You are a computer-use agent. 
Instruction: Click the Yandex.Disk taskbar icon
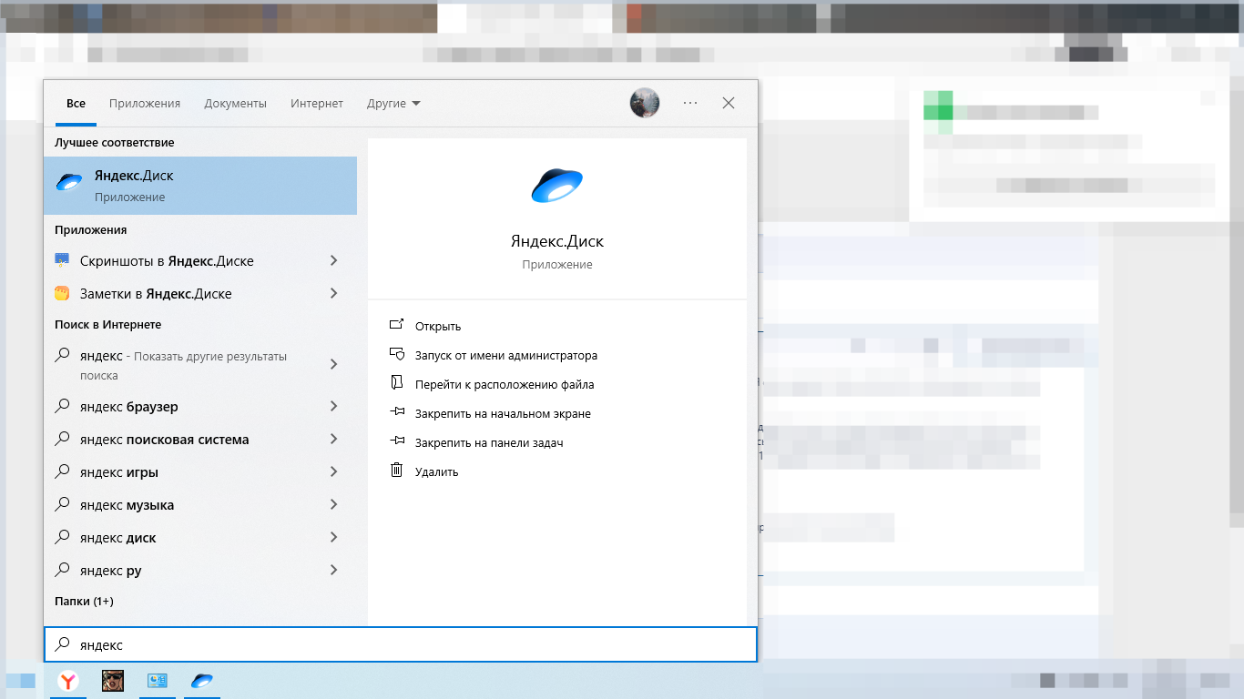point(202,681)
